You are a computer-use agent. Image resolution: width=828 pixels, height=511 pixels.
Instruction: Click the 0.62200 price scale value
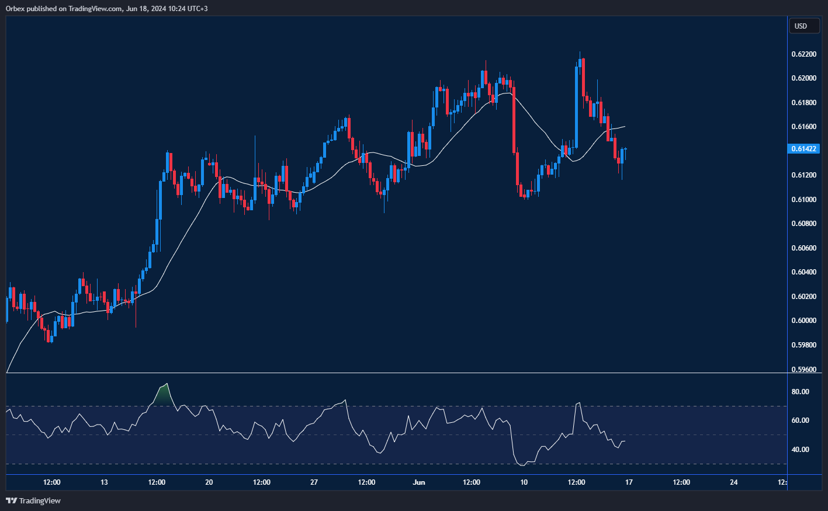click(805, 54)
